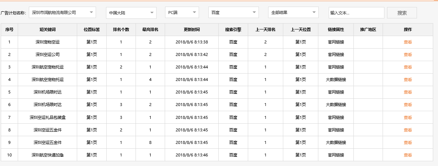Open 查看 link in row 4

point(408,80)
